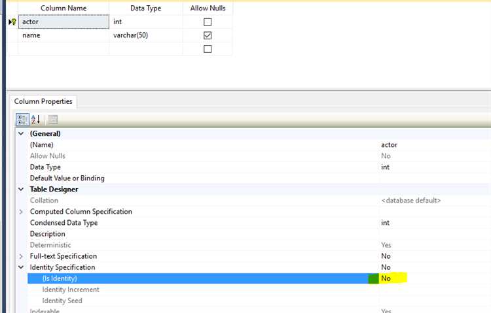The image size is (491, 313).
Task: Click the No value of Identity Specification
Action: 386,267
